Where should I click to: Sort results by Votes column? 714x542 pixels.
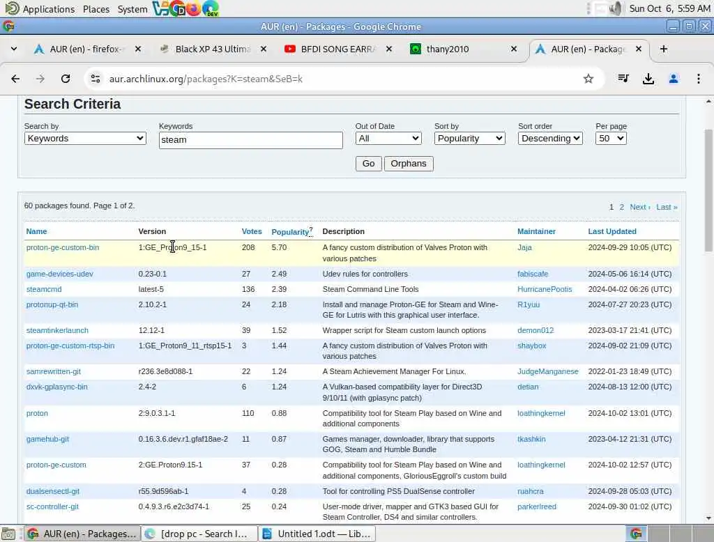252,231
